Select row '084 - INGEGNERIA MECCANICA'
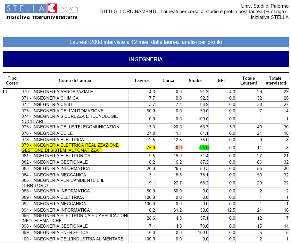This screenshot has width=291, height=243. (x=155, y=175)
